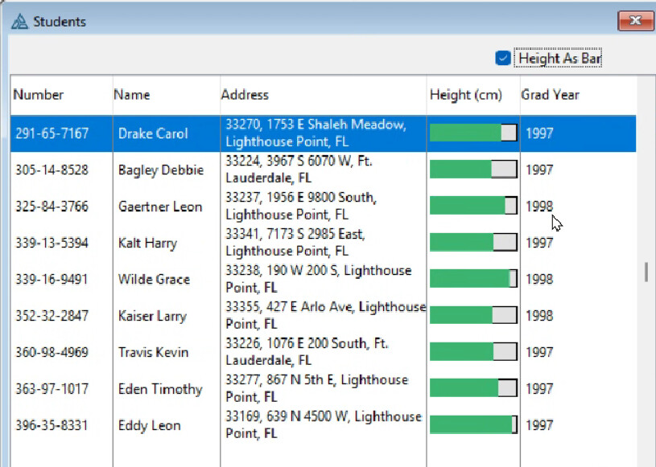Select student number 339-13-5394
The width and height of the screenshot is (656, 467).
(52, 243)
